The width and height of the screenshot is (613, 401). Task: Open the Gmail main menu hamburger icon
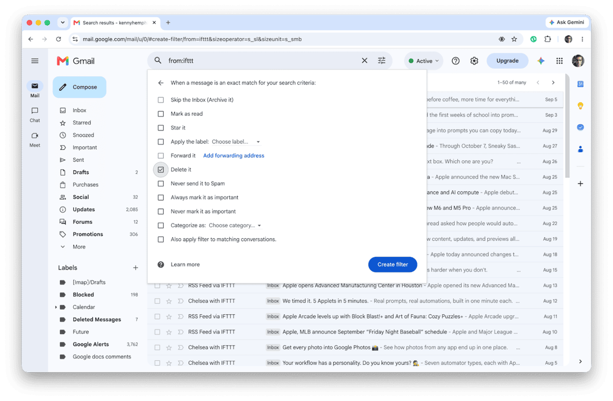[x=35, y=61]
